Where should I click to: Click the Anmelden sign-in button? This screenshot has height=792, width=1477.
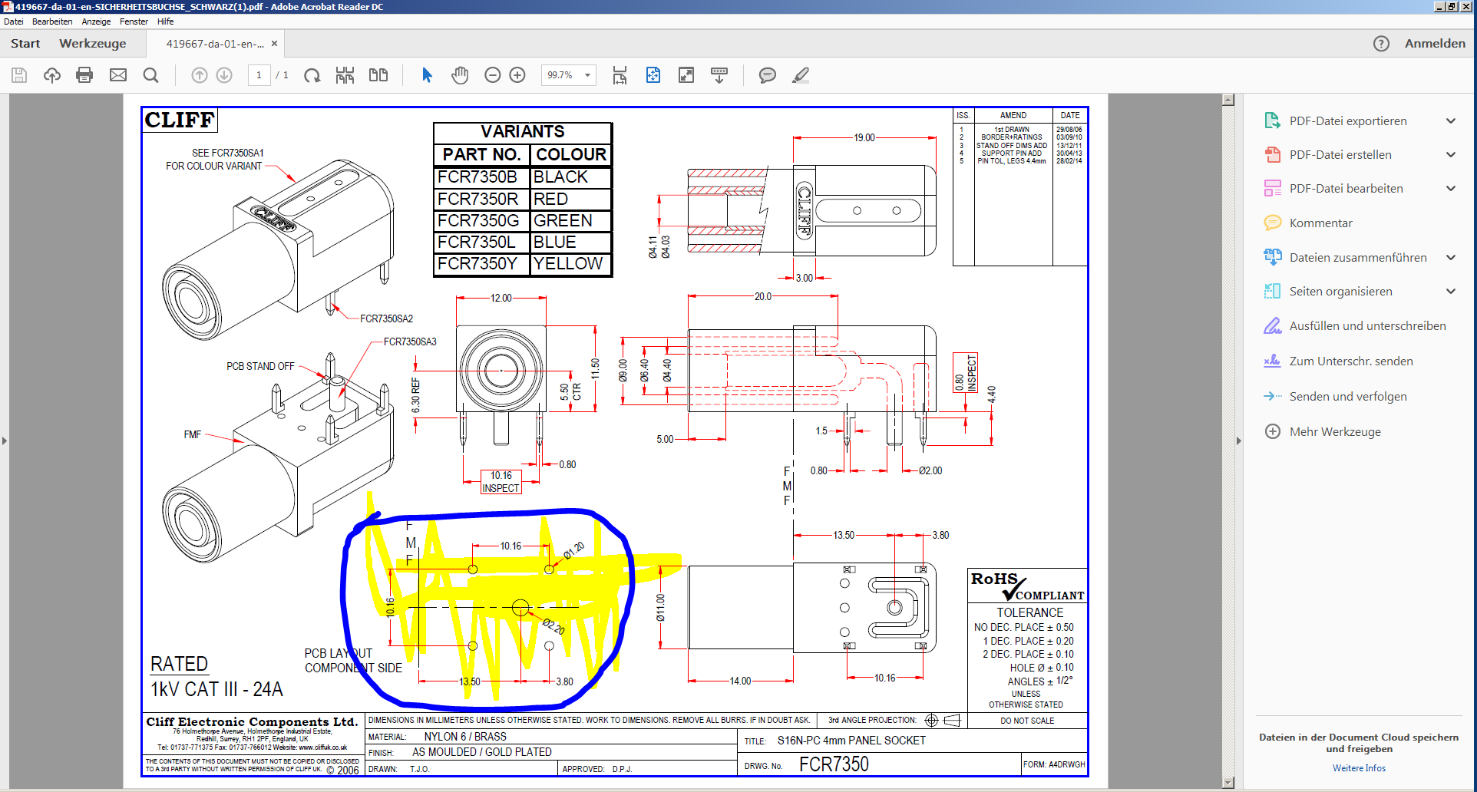(x=1435, y=44)
